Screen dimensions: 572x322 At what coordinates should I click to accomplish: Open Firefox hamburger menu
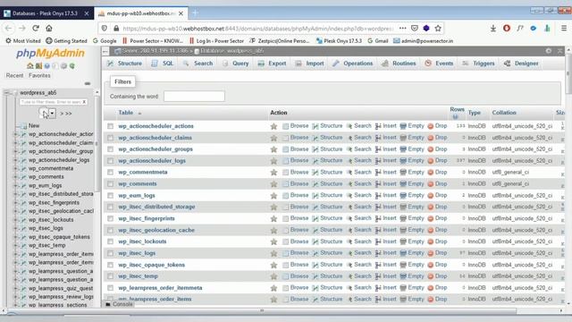(564, 28)
